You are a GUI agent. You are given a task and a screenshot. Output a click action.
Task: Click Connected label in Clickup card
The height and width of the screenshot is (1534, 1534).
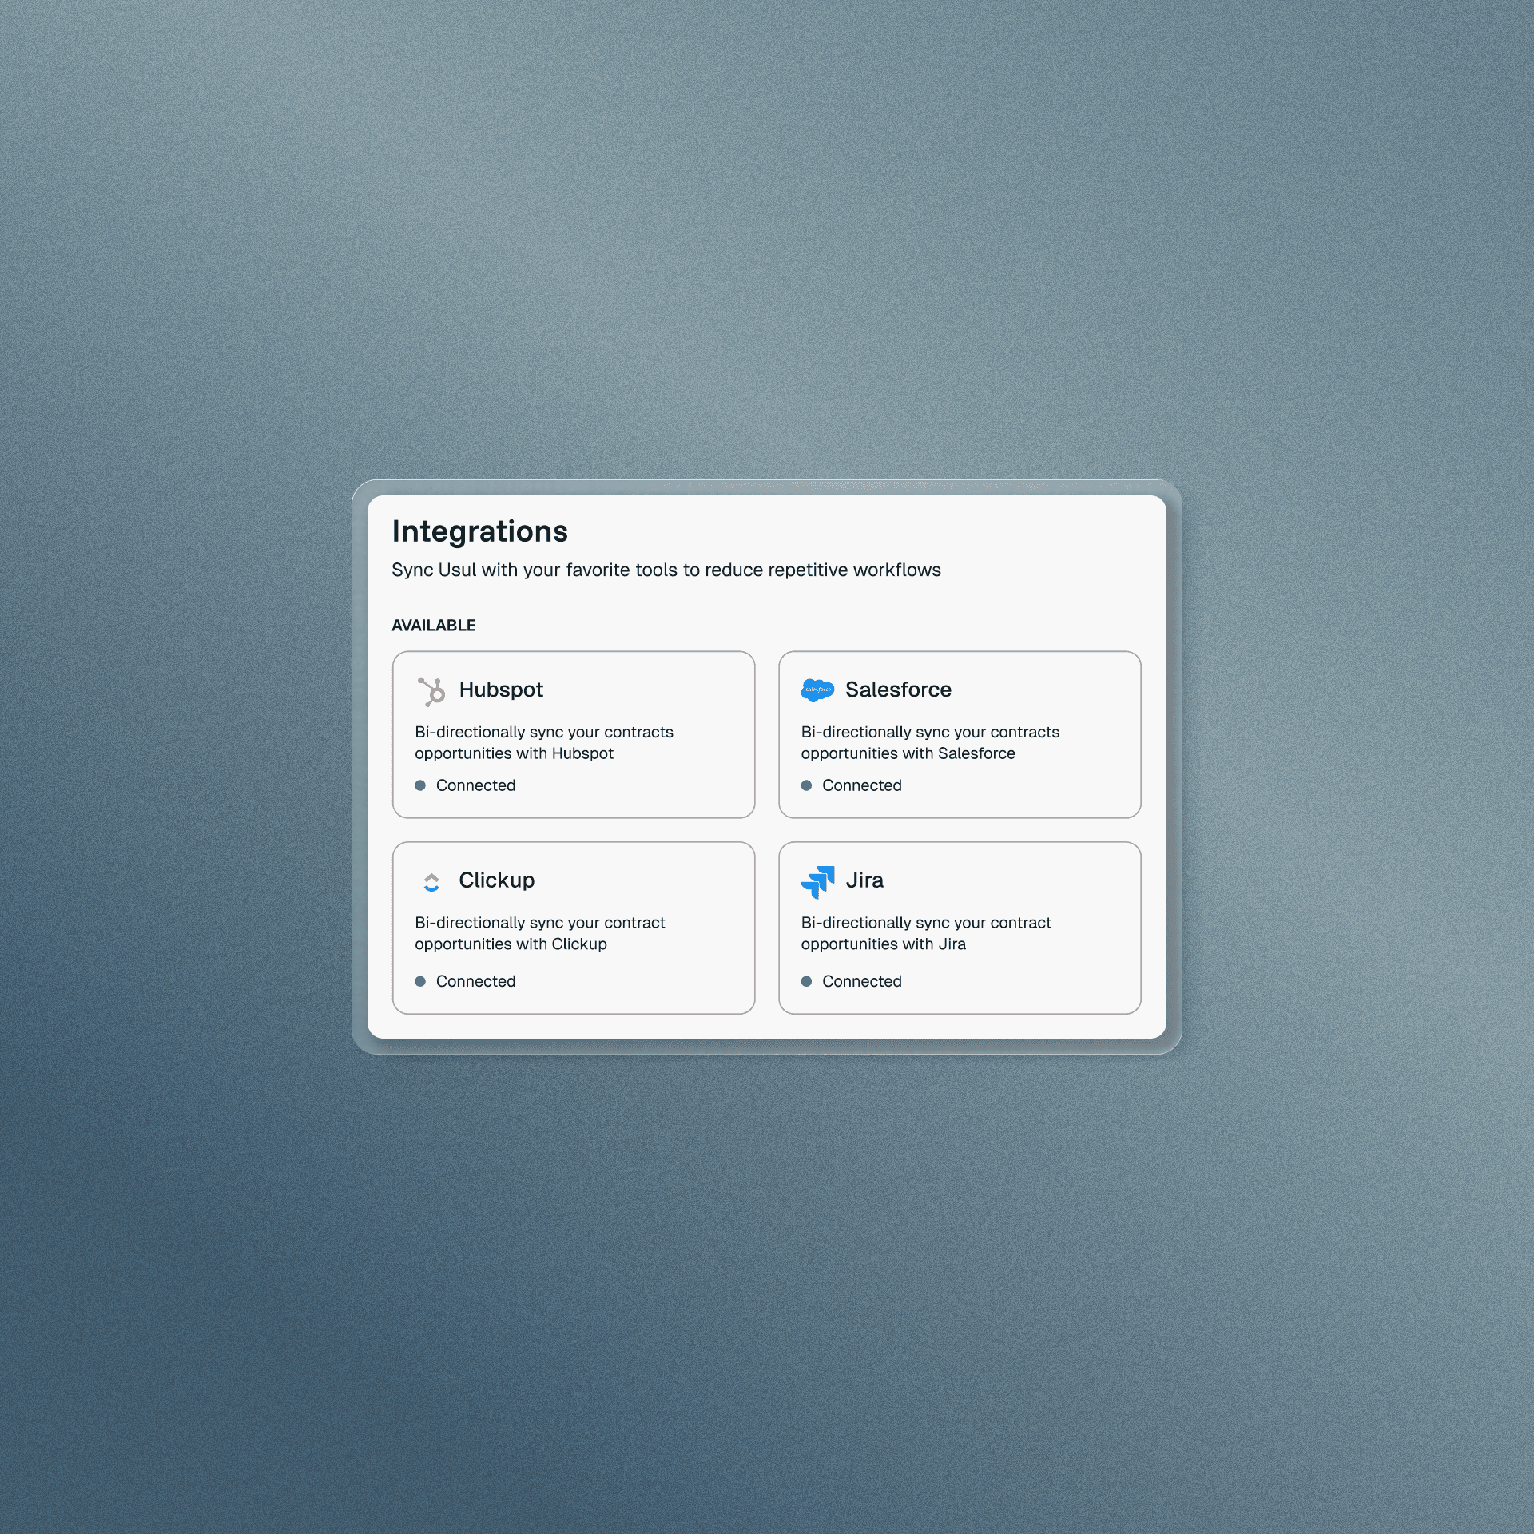pos(475,981)
